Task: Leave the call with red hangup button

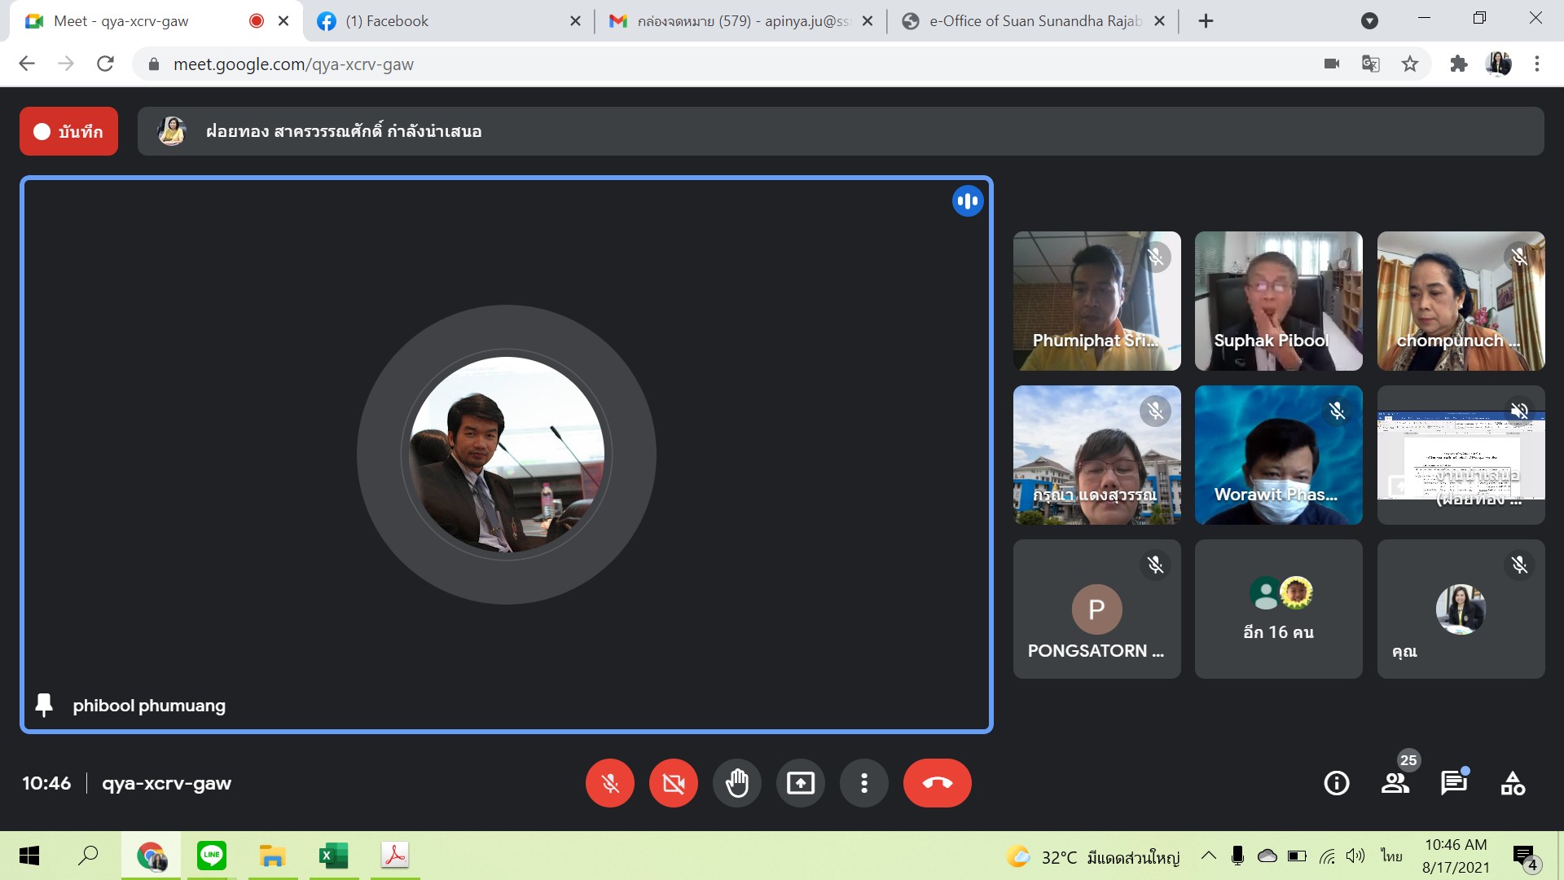Action: pos(937,783)
